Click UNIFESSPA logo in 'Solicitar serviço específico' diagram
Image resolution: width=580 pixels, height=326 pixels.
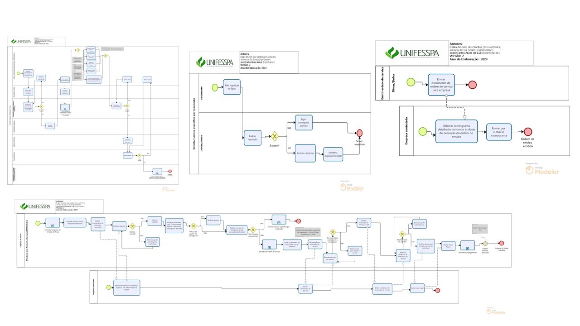[214, 62]
